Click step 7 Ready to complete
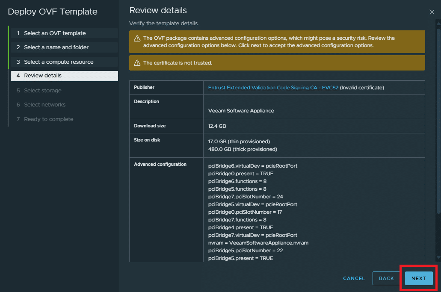Image resolution: width=441 pixels, height=292 pixels. pos(48,119)
